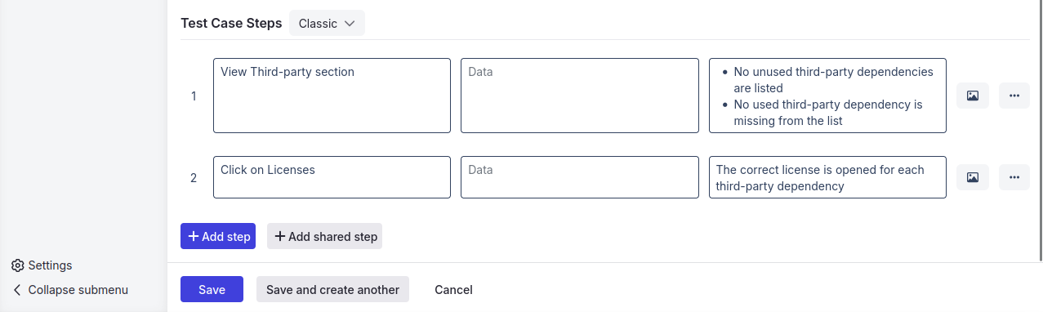This screenshot has height=312, width=1043.
Task: Edit 'Click on Licenses' action field
Action: coord(332,177)
